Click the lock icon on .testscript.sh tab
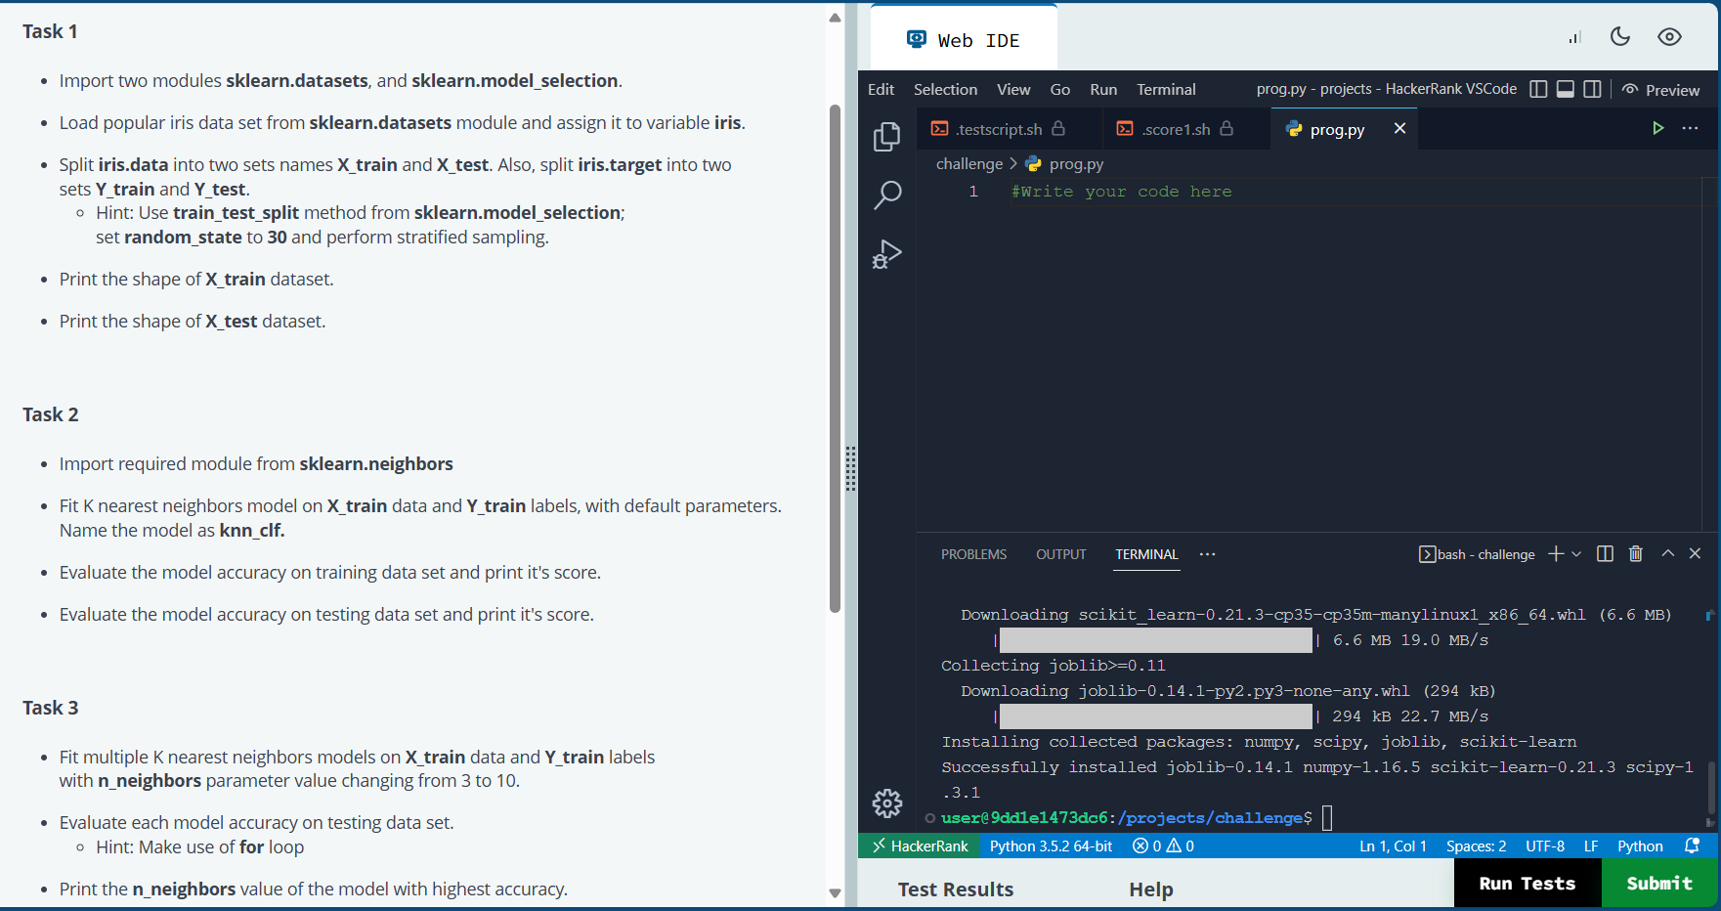Image resolution: width=1721 pixels, height=911 pixels. [1058, 128]
